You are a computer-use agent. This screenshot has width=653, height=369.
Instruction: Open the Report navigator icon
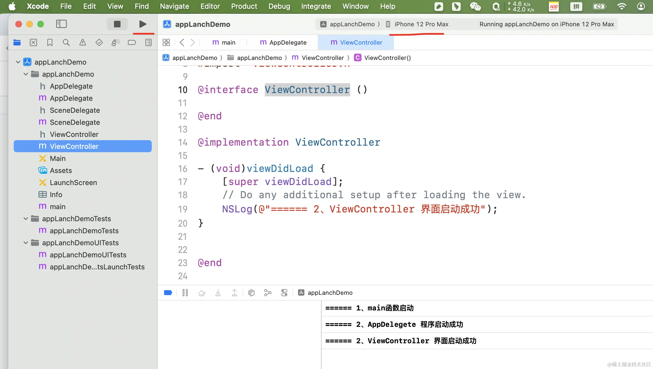pos(148,42)
